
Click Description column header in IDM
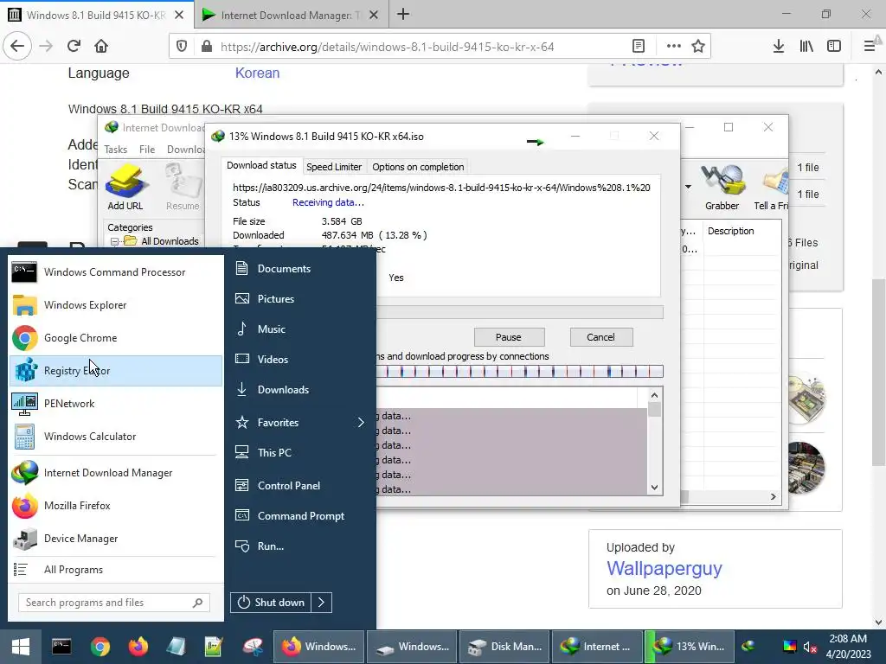click(x=742, y=231)
